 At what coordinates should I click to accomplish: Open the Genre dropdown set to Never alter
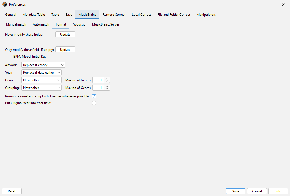pos(42,80)
